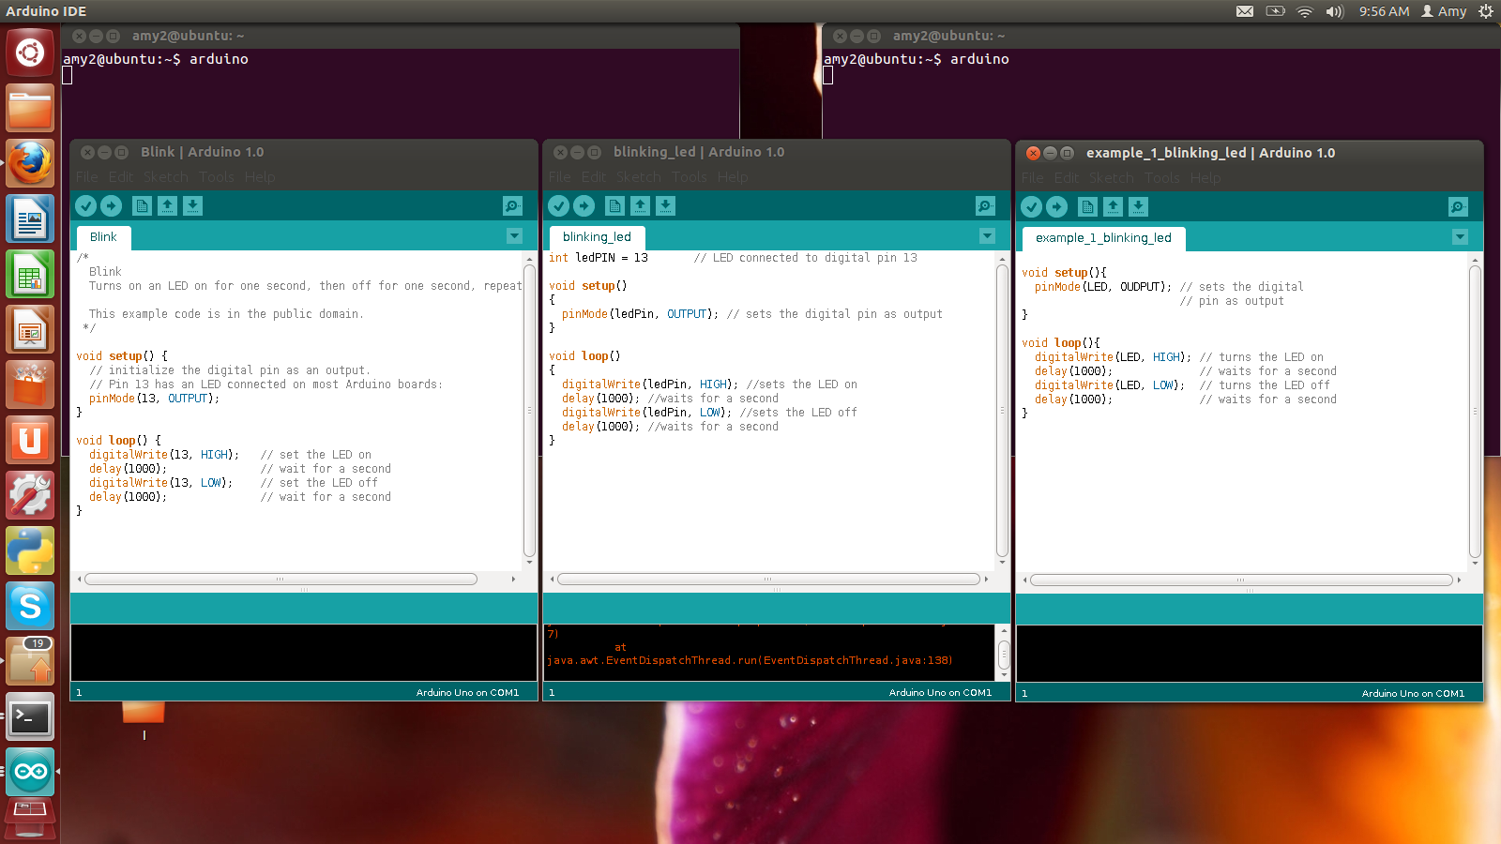The width and height of the screenshot is (1501, 844).
Task: Click vertical scrollbar in blinking_led editor
Action: tap(1002, 411)
